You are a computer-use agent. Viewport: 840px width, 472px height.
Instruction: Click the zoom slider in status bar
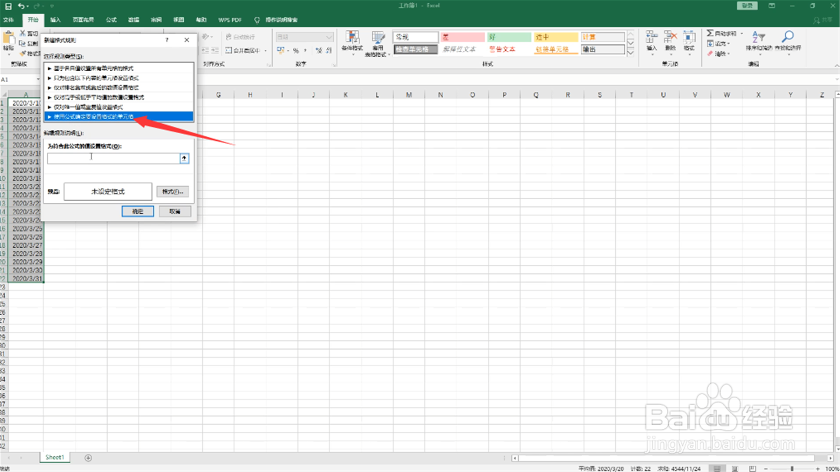pyautogui.click(x=792, y=469)
